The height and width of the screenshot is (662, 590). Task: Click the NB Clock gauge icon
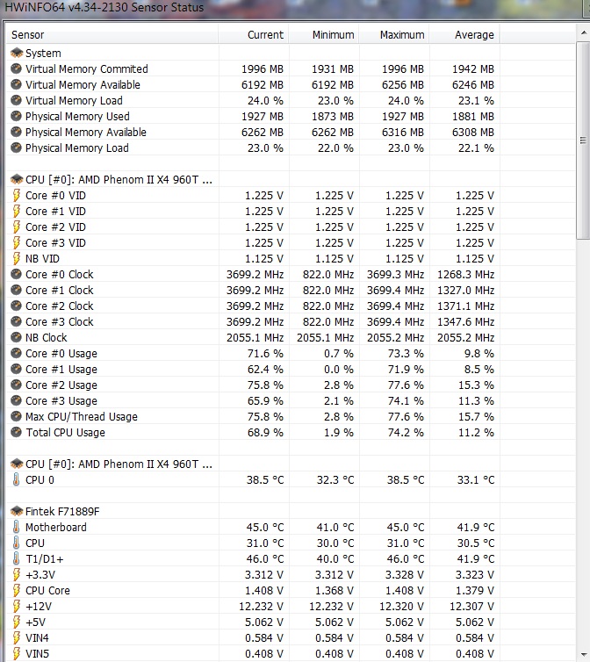pyautogui.click(x=16, y=337)
